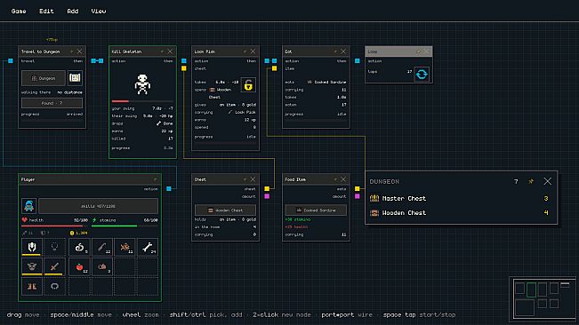Close the Eat node
This screenshot has width=579, height=325.
pos(343,52)
